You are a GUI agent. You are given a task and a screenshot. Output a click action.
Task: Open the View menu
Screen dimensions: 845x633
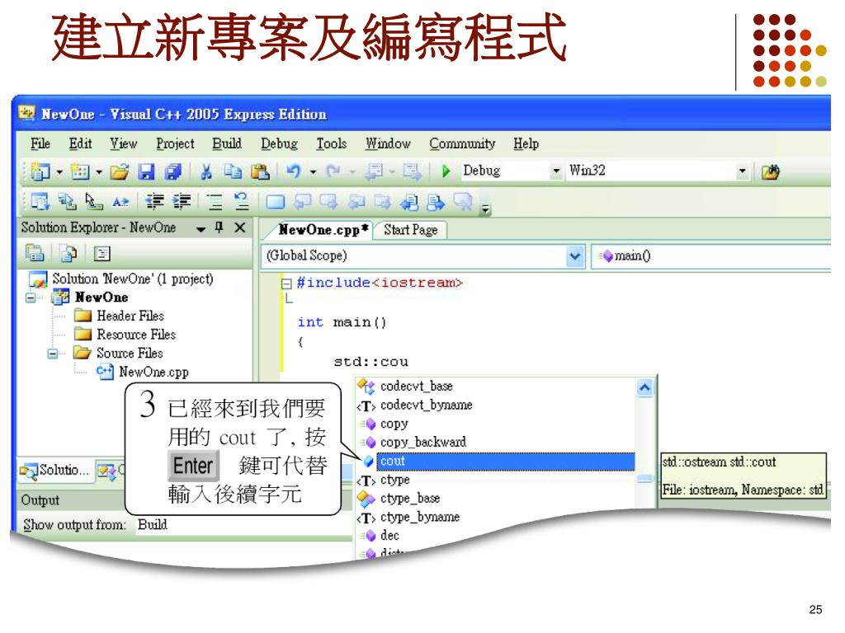(x=124, y=143)
